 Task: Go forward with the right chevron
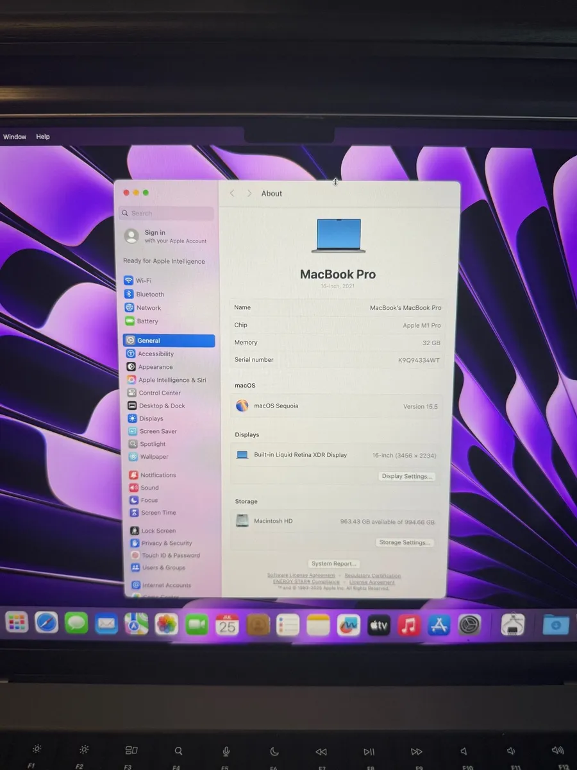tap(249, 193)
